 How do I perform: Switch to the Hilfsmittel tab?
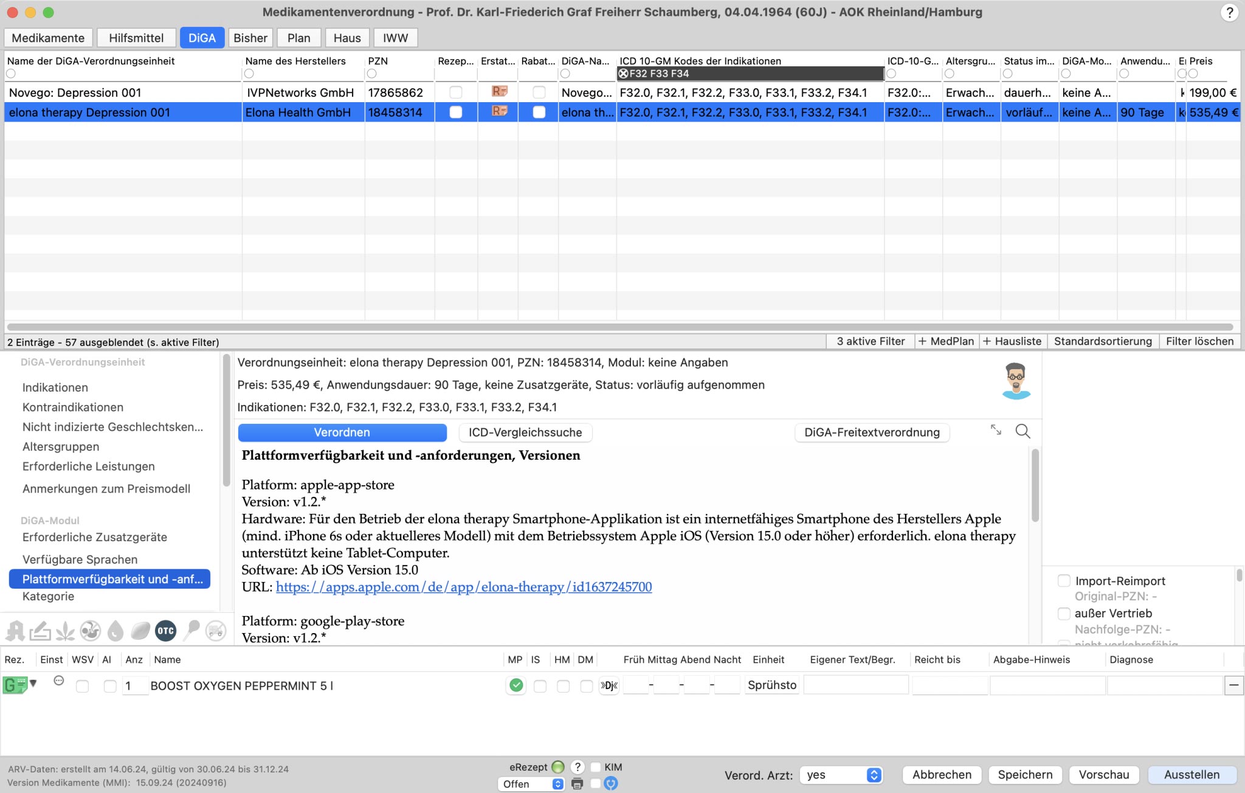tap(136, 38)
